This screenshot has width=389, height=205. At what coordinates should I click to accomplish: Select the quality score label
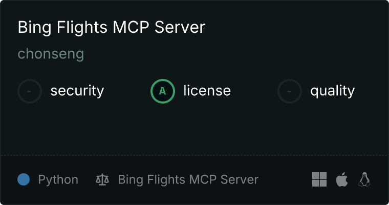(332, 91)
